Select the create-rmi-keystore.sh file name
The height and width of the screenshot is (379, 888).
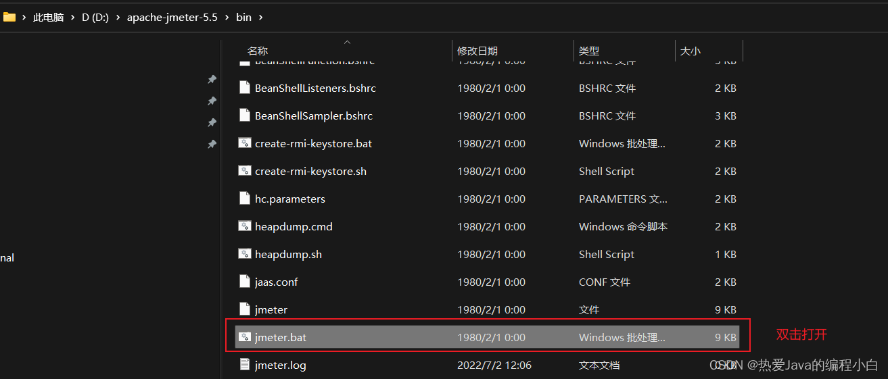click(x=310, y=171)
